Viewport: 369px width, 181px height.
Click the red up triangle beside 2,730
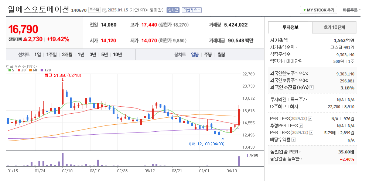pyautogui.click(x=25, y=39)
